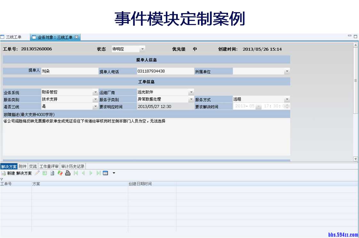The image size is (359, 238).
Task: Open the document view icon beside refresh
Action: pyautogui.click(x=52, y=173)
